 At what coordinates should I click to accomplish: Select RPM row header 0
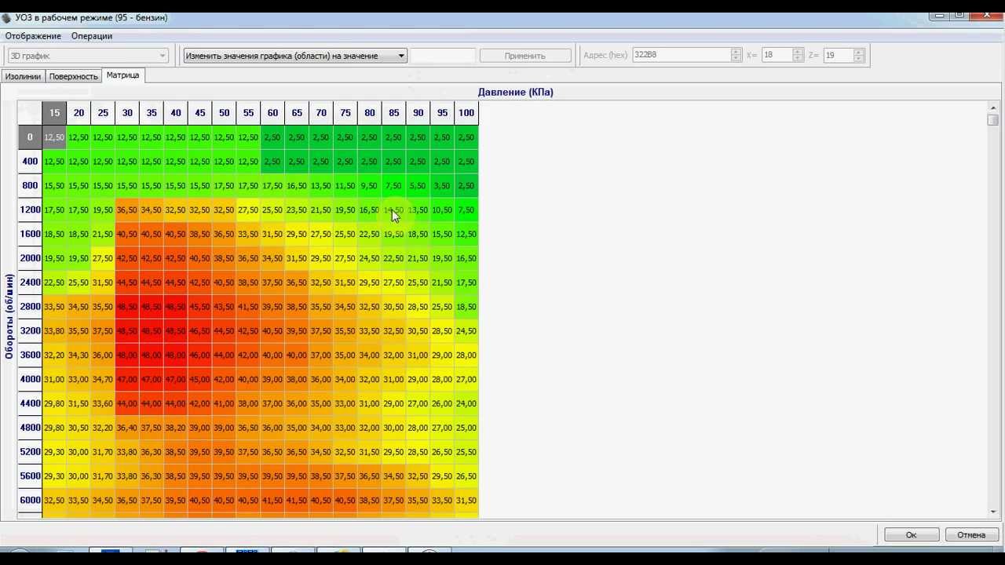tap(30, 137)
